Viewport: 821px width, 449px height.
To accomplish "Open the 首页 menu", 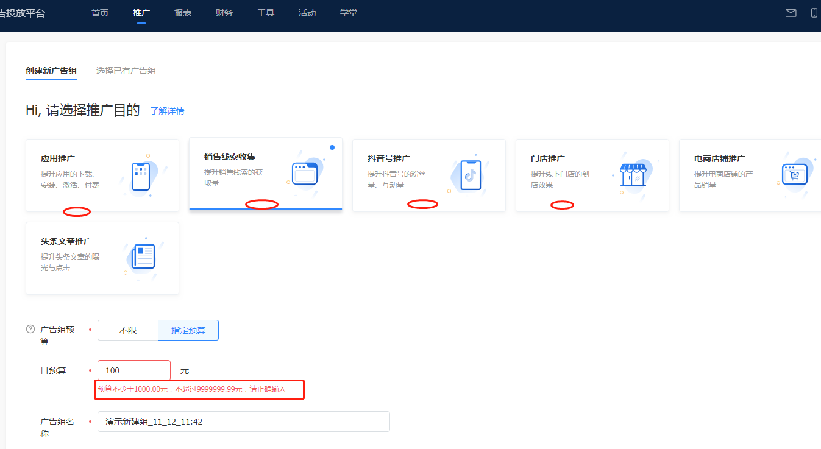I will pos(100,13).
